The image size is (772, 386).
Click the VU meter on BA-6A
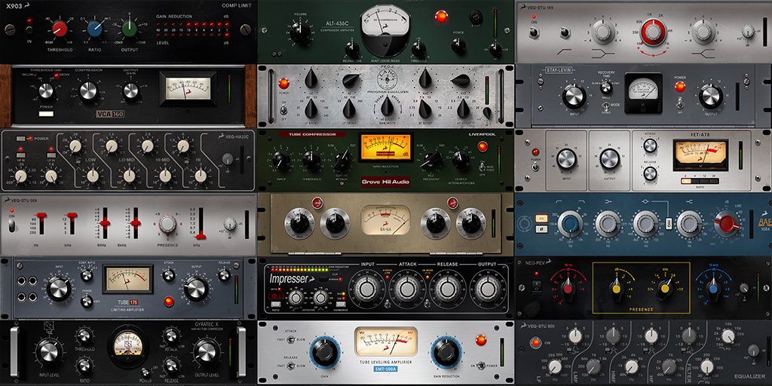point(385,219)
